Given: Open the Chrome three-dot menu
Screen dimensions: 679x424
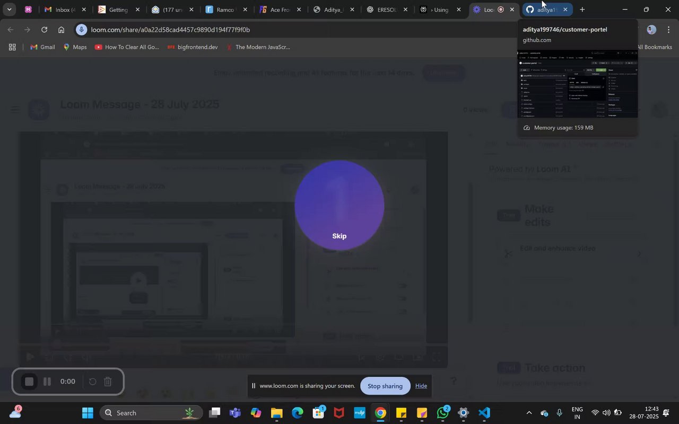Looking at the screenshot, I should 668,30.
